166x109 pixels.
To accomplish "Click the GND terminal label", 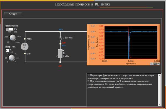I will [x=28, y=54].
